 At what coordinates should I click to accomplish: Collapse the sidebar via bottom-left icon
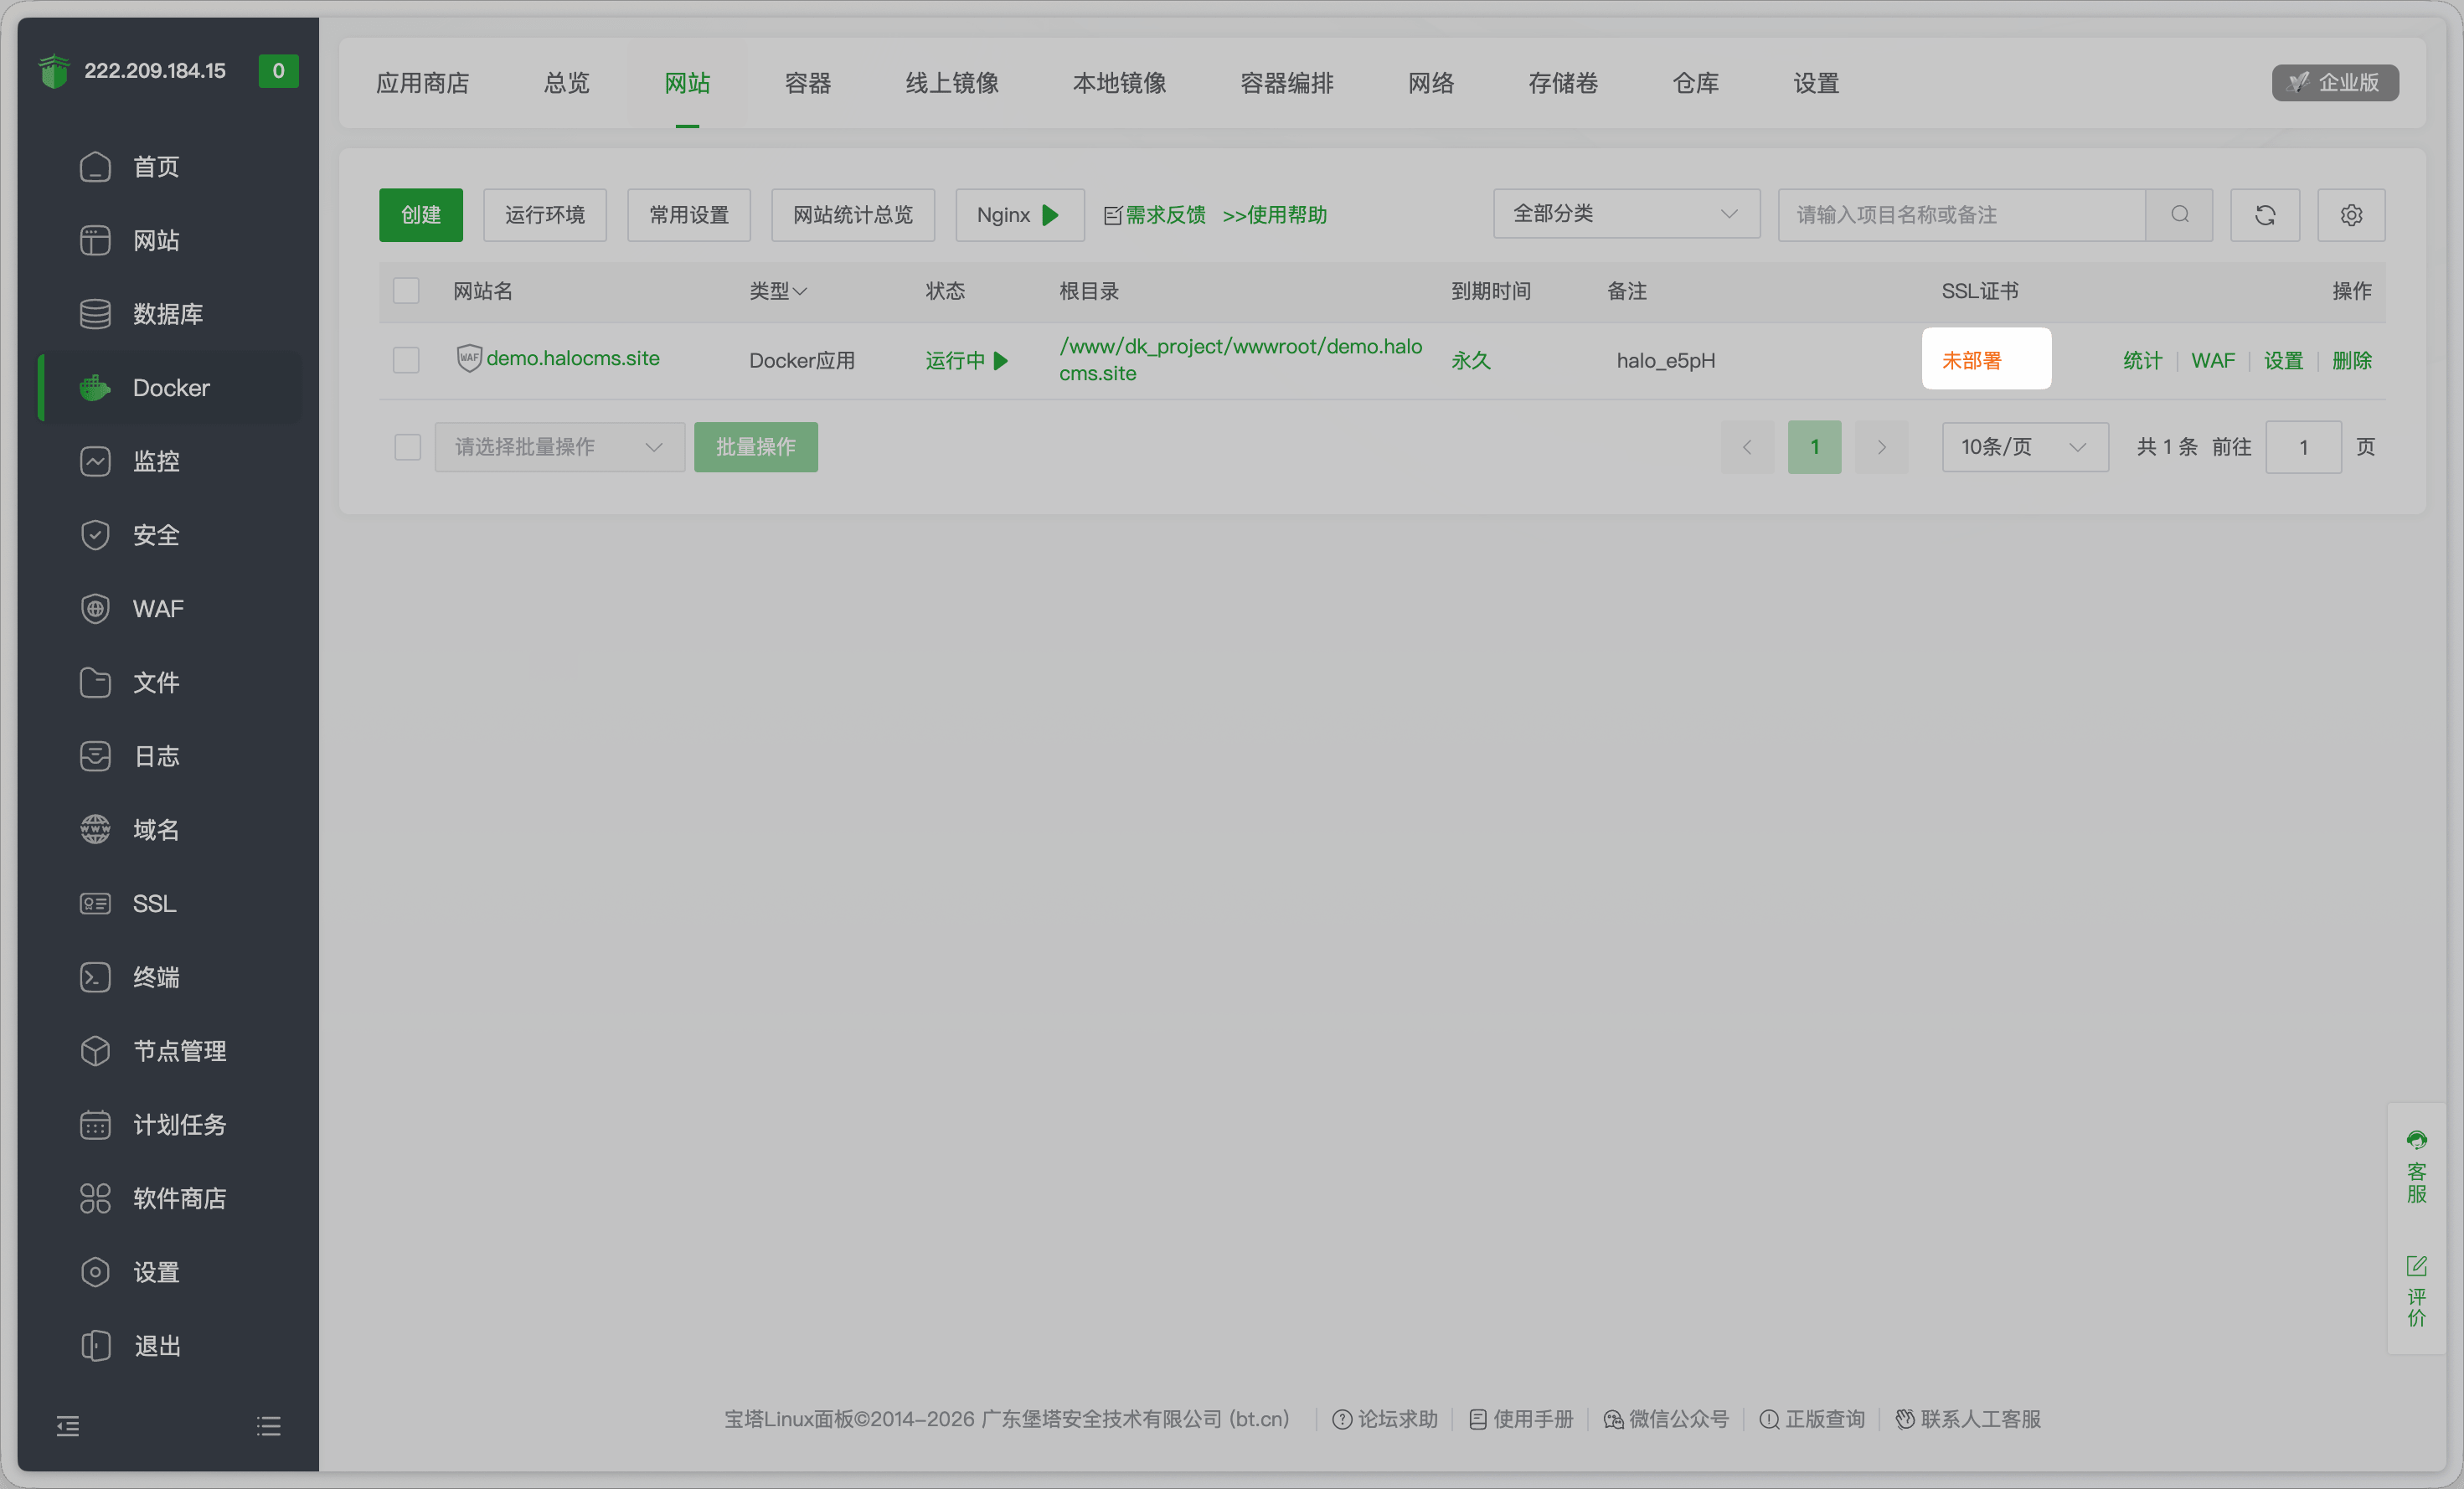point(69,1425)
